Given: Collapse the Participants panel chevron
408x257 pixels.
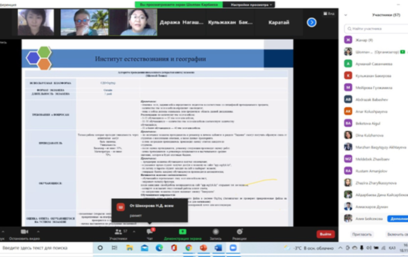Looking at the screenshot, I should [x=346, y=15].
